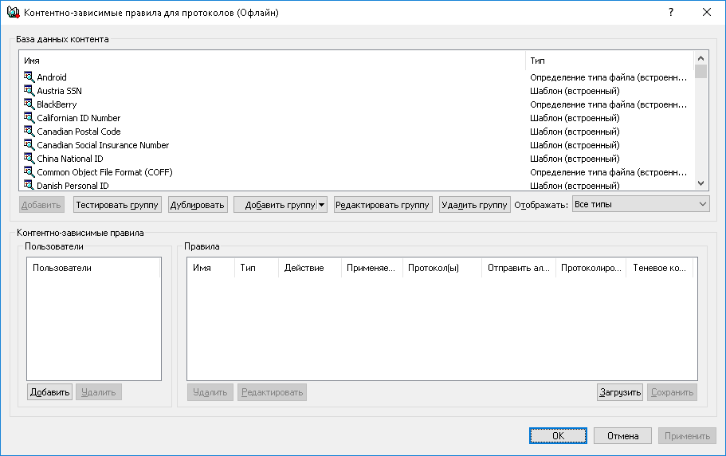Click 'Редактировать группу' button
Image resolution: width=726 pixels, height=456 pixels.
tap(383, 205)
